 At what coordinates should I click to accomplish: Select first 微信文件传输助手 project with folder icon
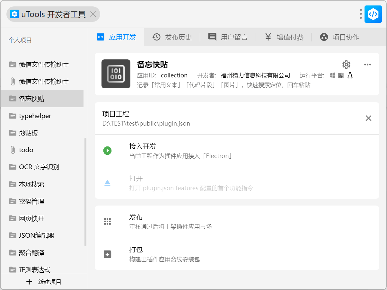(42, 65)
